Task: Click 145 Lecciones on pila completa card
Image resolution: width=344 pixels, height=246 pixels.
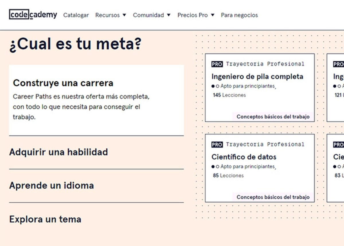Action: coord(228,95)
